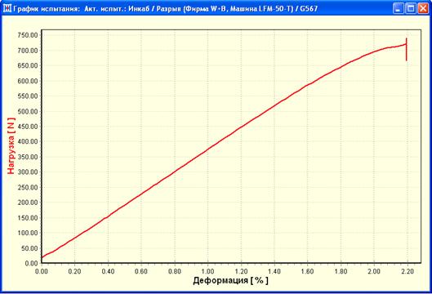Click the window title text 'График испытания'

46,9
